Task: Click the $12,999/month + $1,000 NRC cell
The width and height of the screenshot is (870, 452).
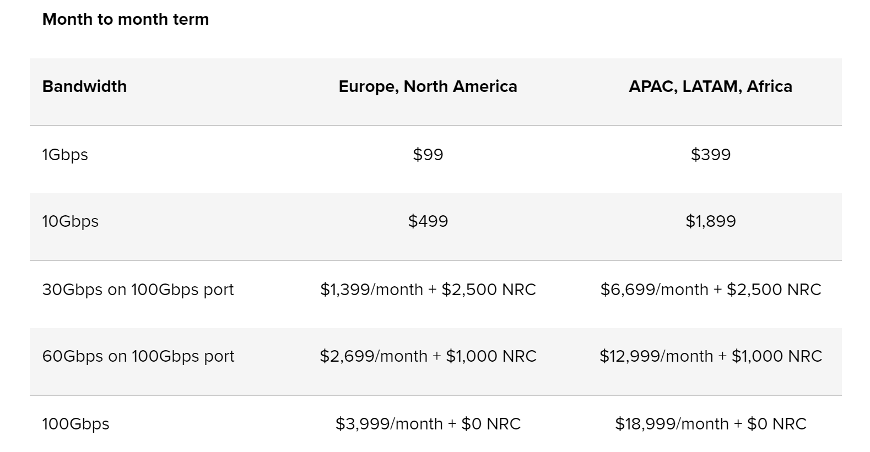Action: click(711, 356)
